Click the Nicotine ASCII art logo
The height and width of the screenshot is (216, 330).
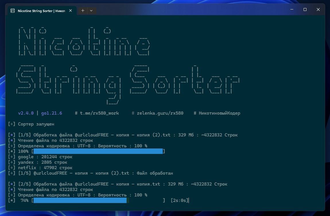coord(84,41)
